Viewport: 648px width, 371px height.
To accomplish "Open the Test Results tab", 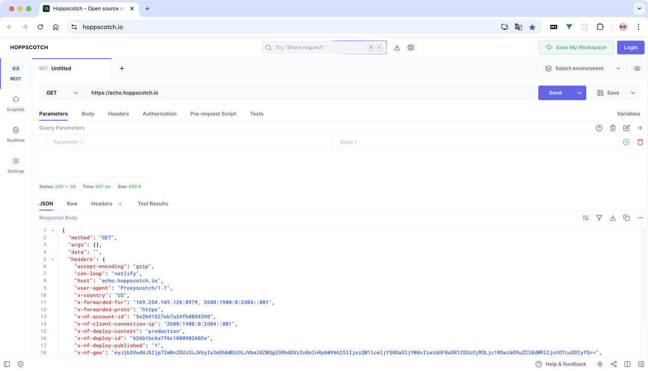I will point(153,203).
